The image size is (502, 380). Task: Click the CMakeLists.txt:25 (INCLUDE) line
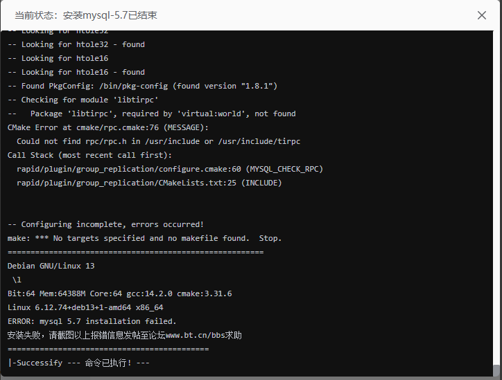click(x=150, y=183)
